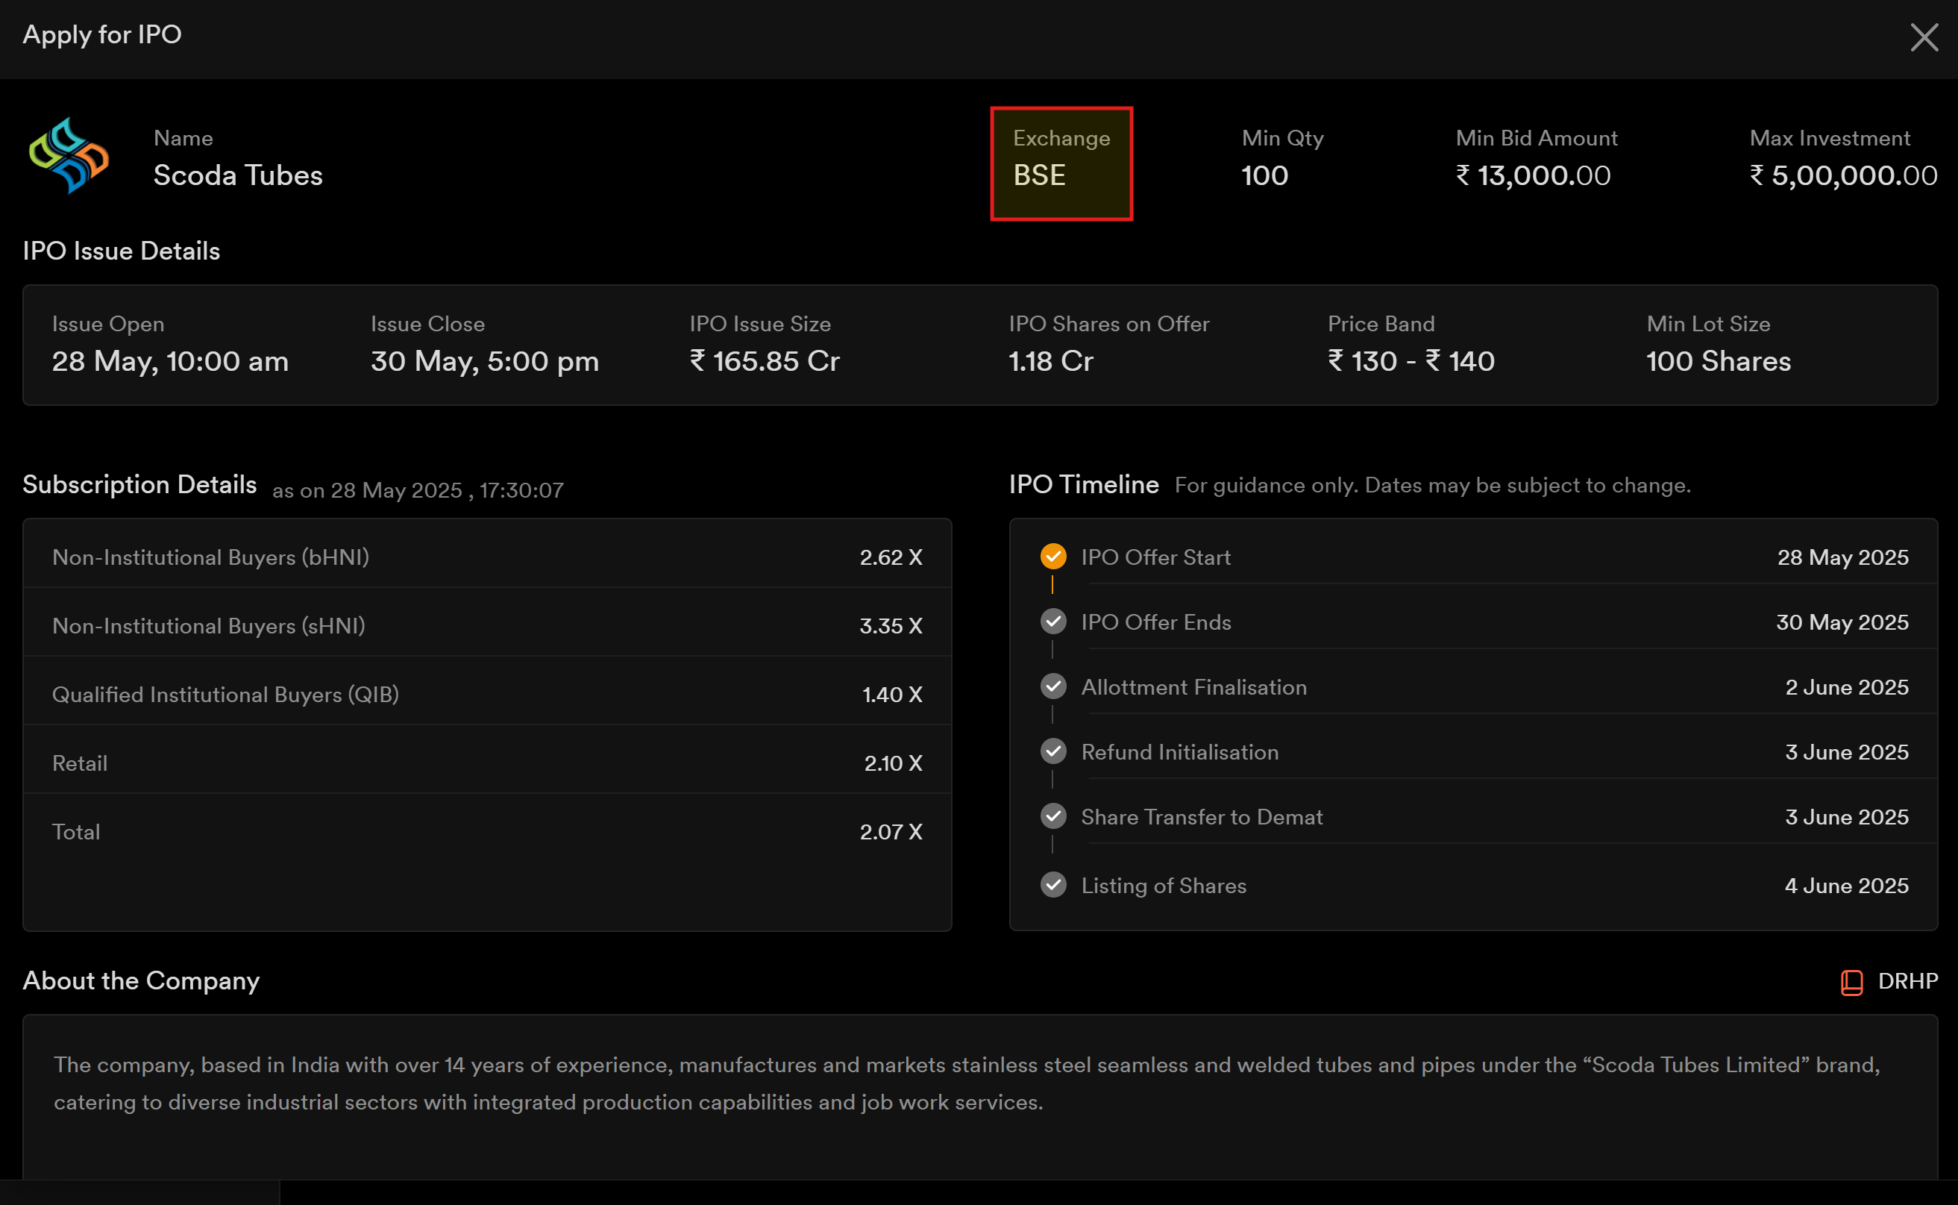Viewport: 1958px width, 1205px height.
Task: Click Price Band '₹ 130 - ₹ 140'
Action: pyautogui.click(x=1411, y=361)
